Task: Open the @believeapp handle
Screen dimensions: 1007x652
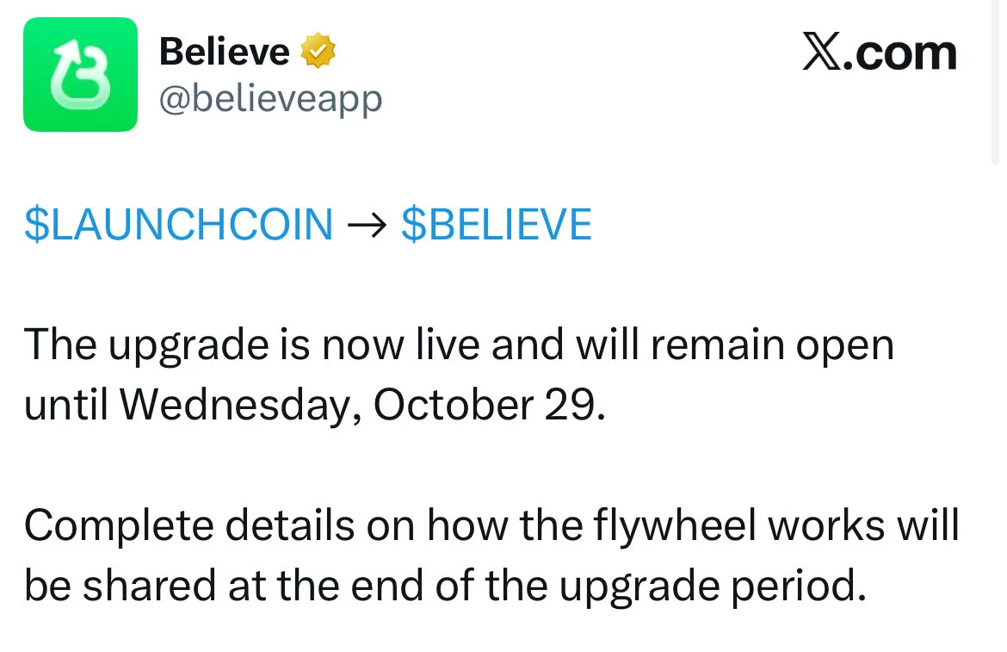Action: coord(270,99)
